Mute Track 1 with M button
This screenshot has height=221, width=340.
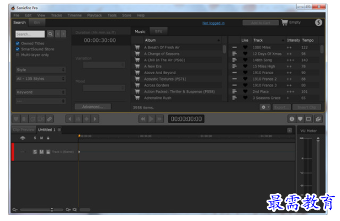[x=41, y=152]
